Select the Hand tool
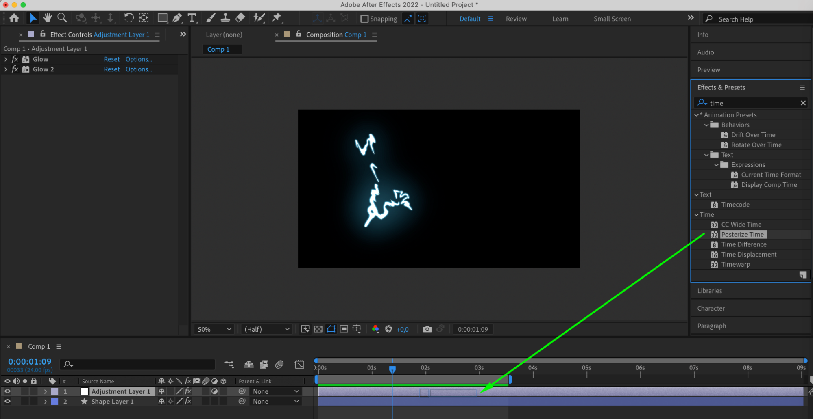 48,18
